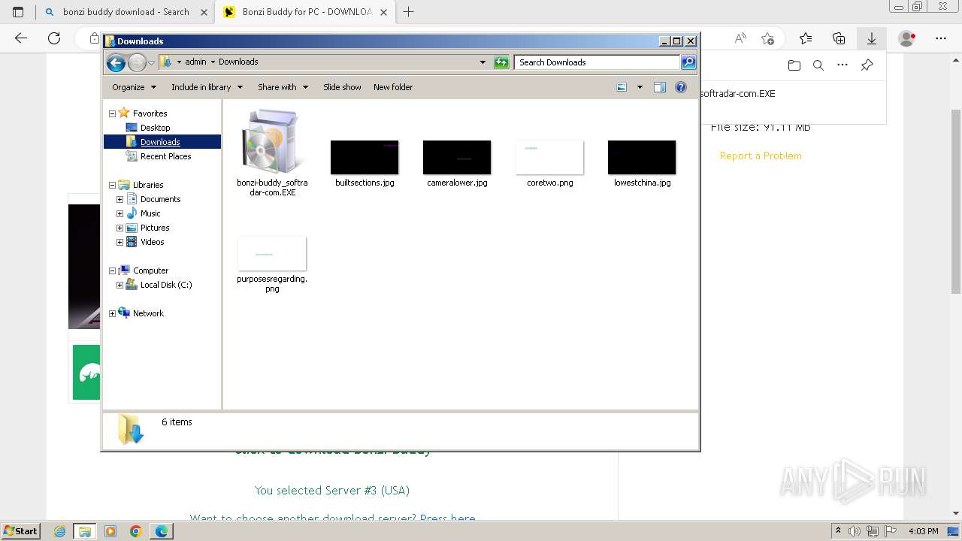The image size is (962, 541).
Task: Expand the Pictures library node
Action: point(119,228)
